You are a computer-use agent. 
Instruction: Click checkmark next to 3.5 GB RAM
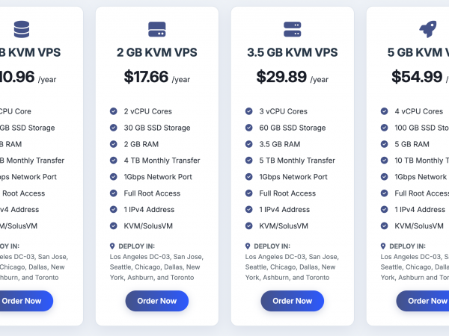249,144
